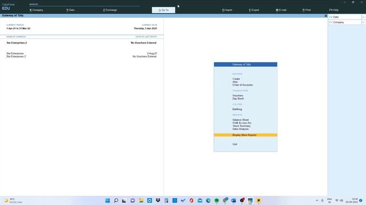Open the E: Export menu
This screenshot has width=366, height=205.
tap(254, 10)
